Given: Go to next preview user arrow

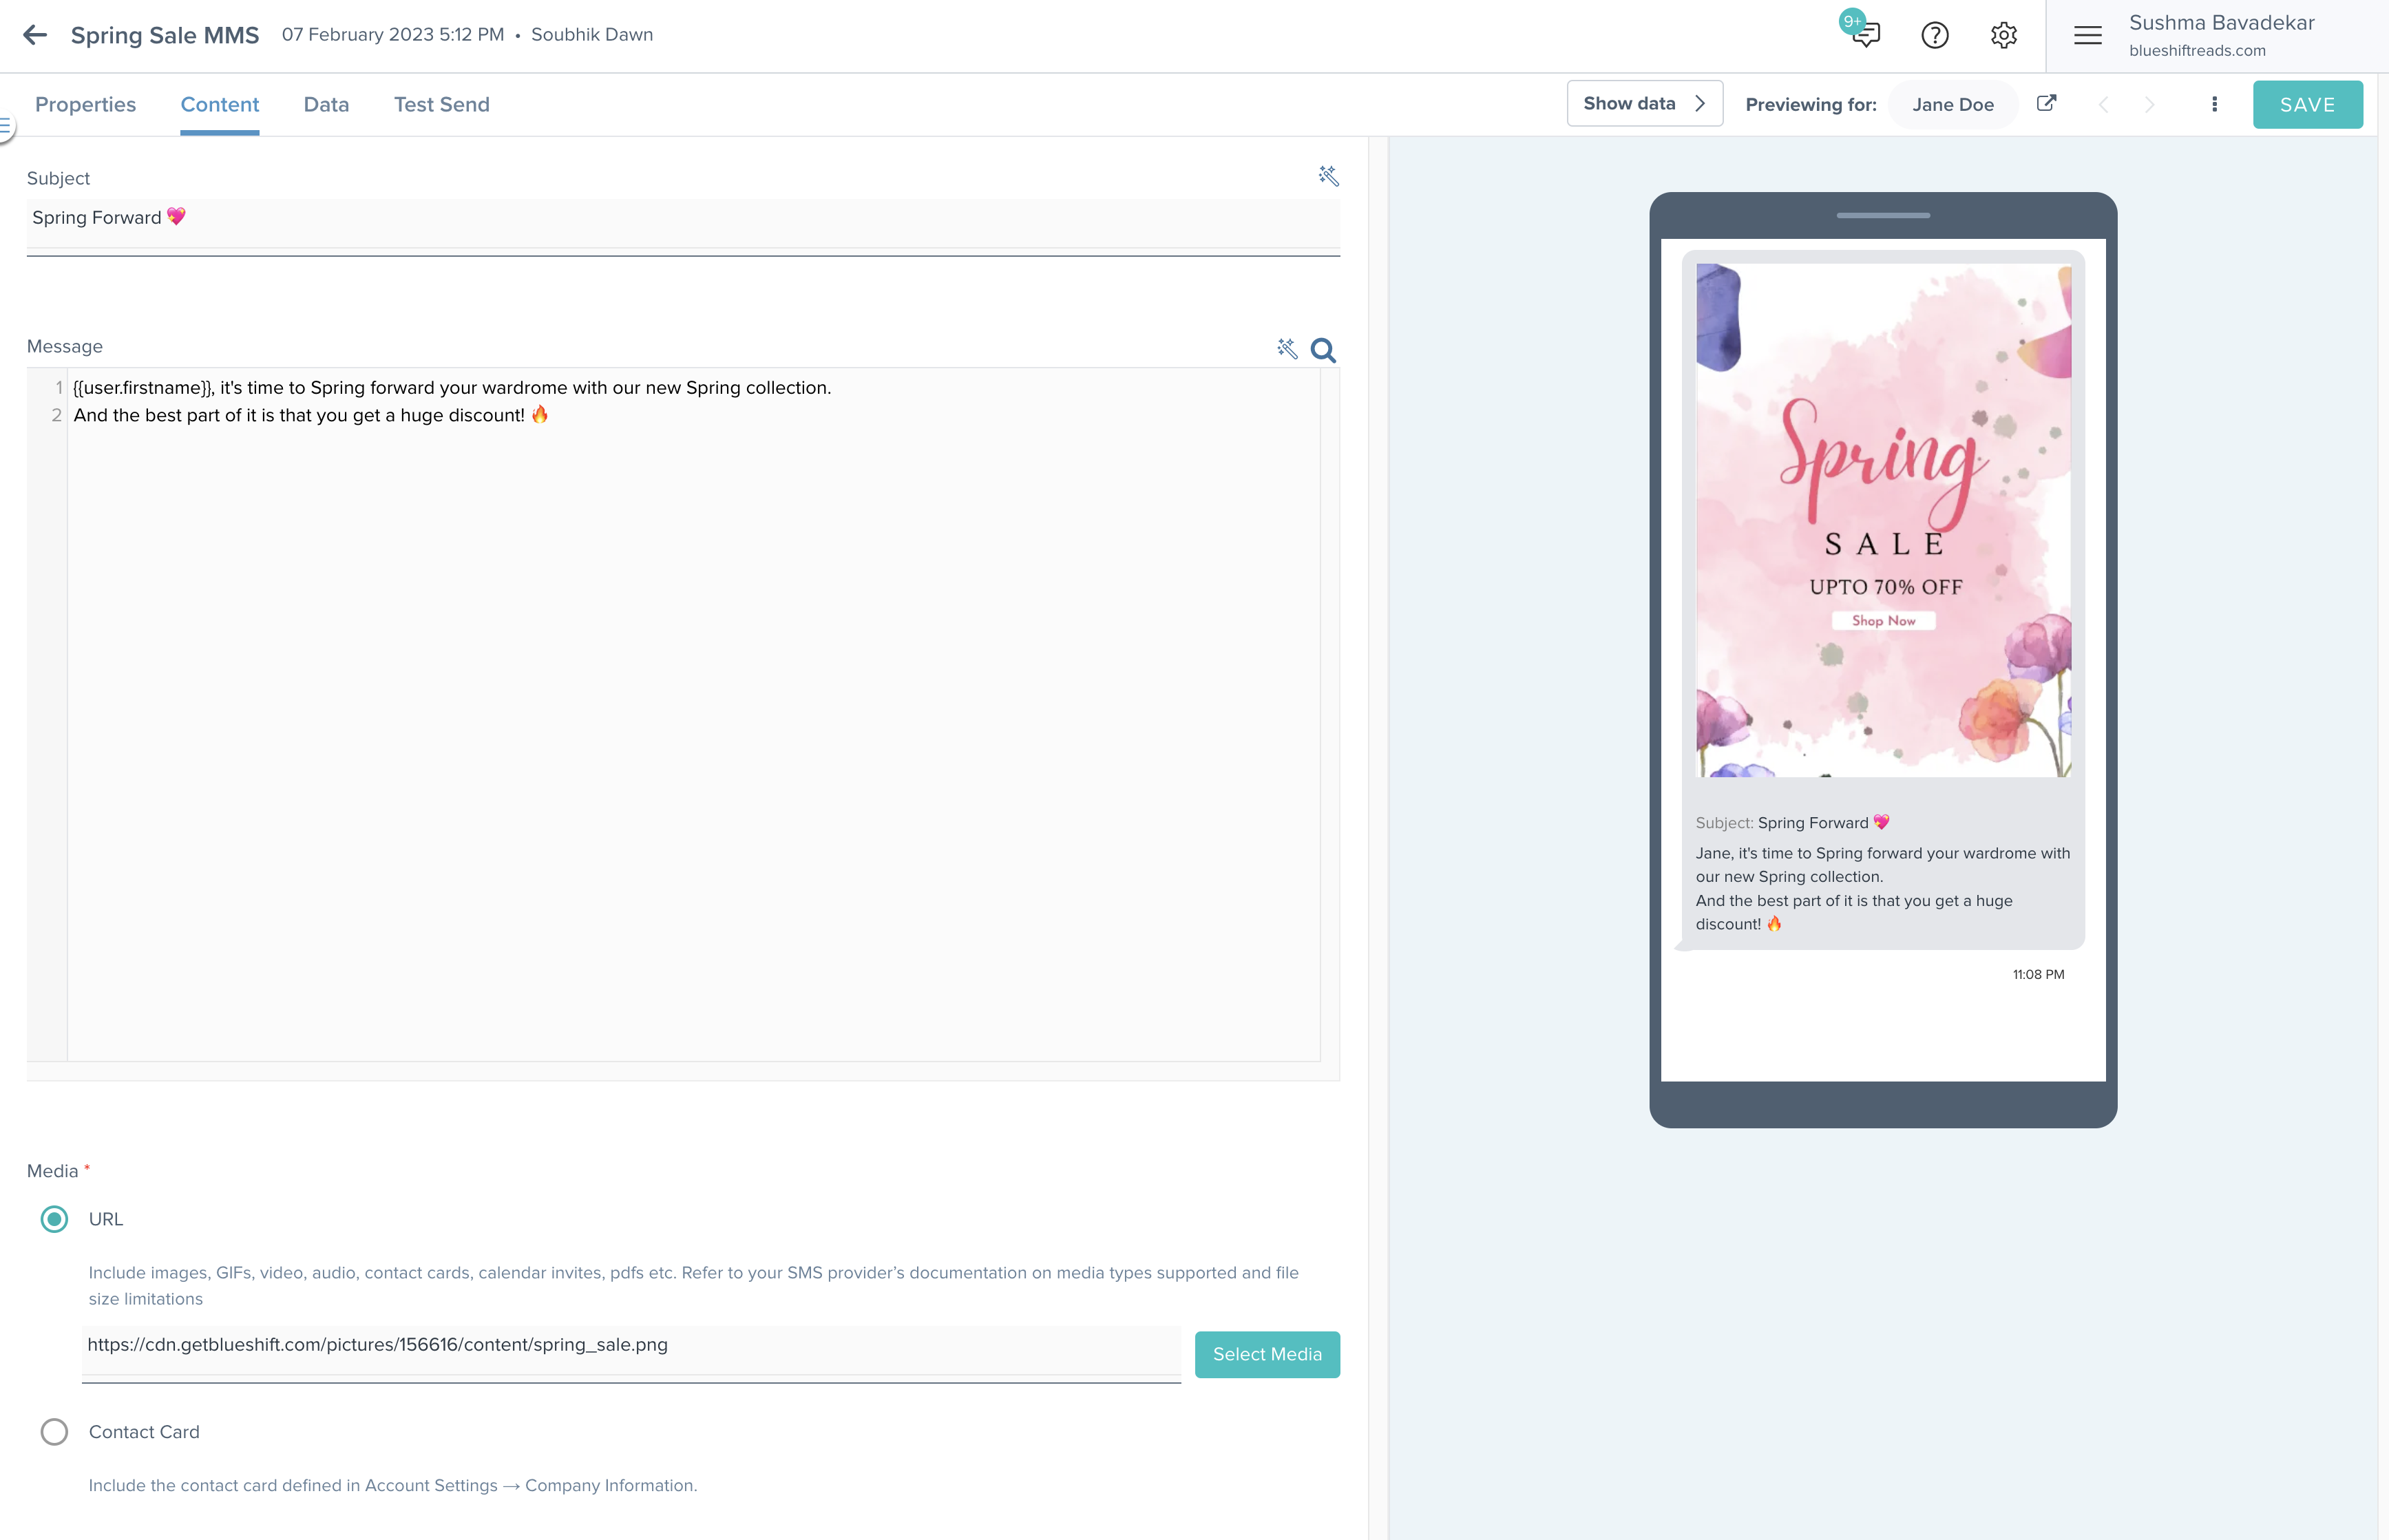Looking at the screenshot, I should (x=2150, y=104).
